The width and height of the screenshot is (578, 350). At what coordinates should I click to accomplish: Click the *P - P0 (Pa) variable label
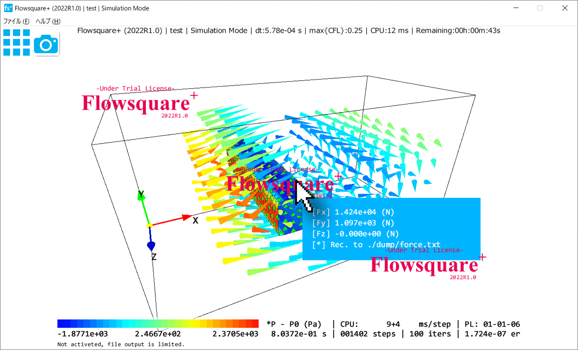coord(294,324)
